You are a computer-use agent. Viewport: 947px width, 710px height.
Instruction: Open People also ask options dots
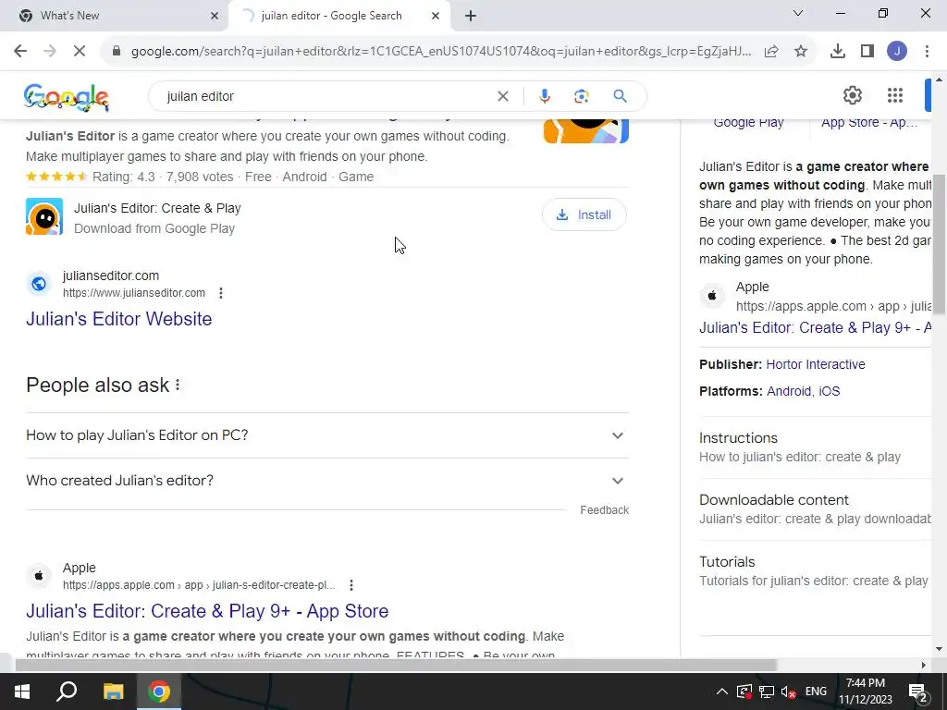tap(178, 386)
